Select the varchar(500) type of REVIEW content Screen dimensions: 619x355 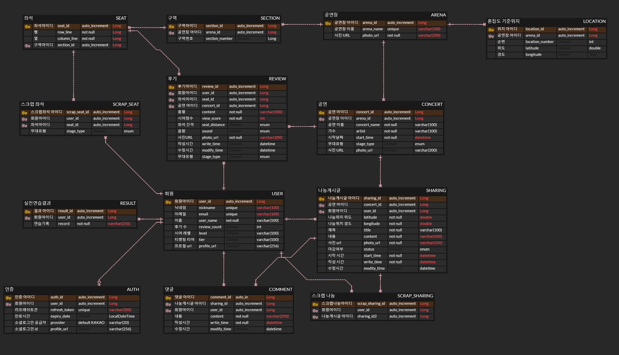(271, 112)
